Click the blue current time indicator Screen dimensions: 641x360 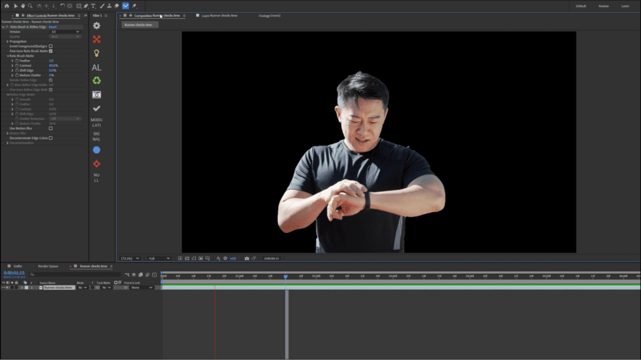point(285,276)
